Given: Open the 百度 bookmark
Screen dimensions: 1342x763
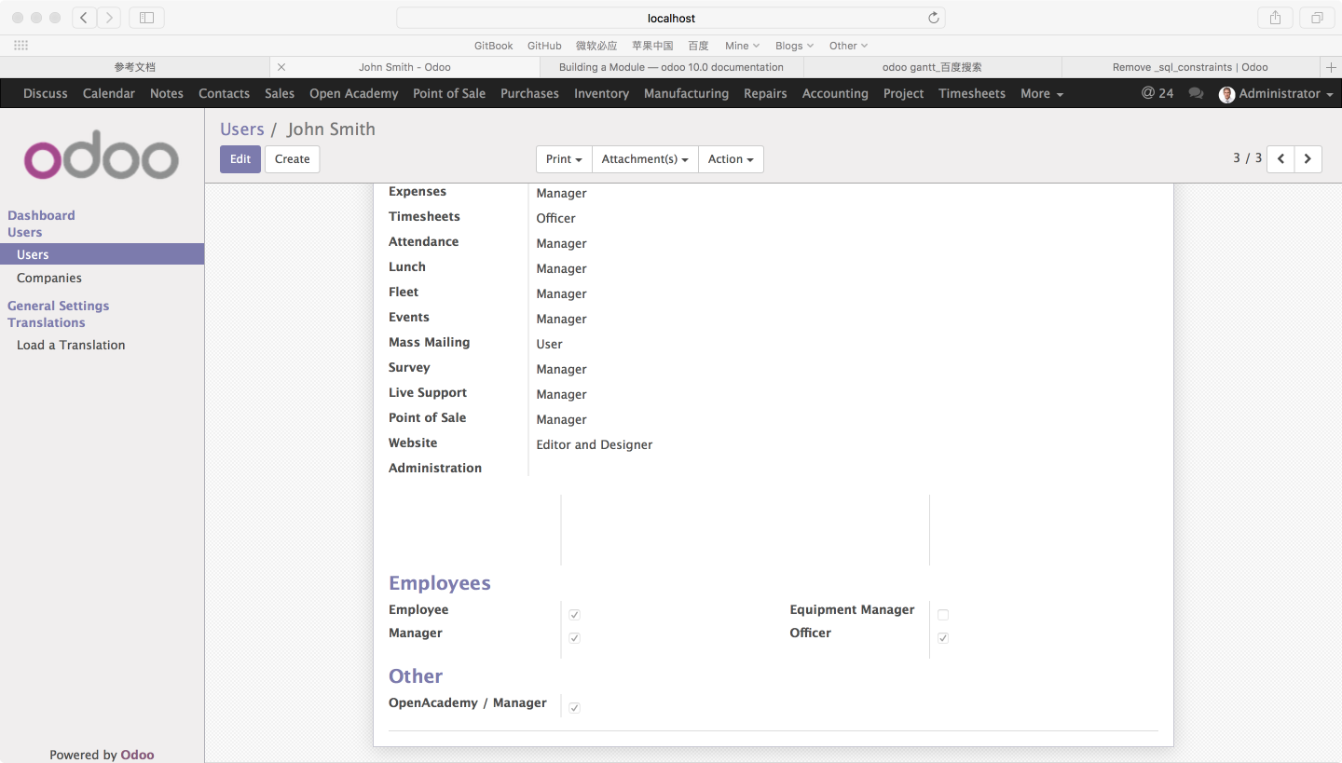Looking at the screenshot, I should [699, 46].
